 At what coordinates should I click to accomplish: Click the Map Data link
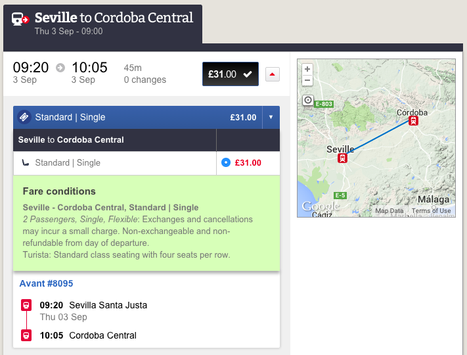[x=389, y=211]
